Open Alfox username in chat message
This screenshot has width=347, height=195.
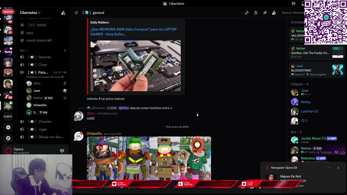(91, 113)
